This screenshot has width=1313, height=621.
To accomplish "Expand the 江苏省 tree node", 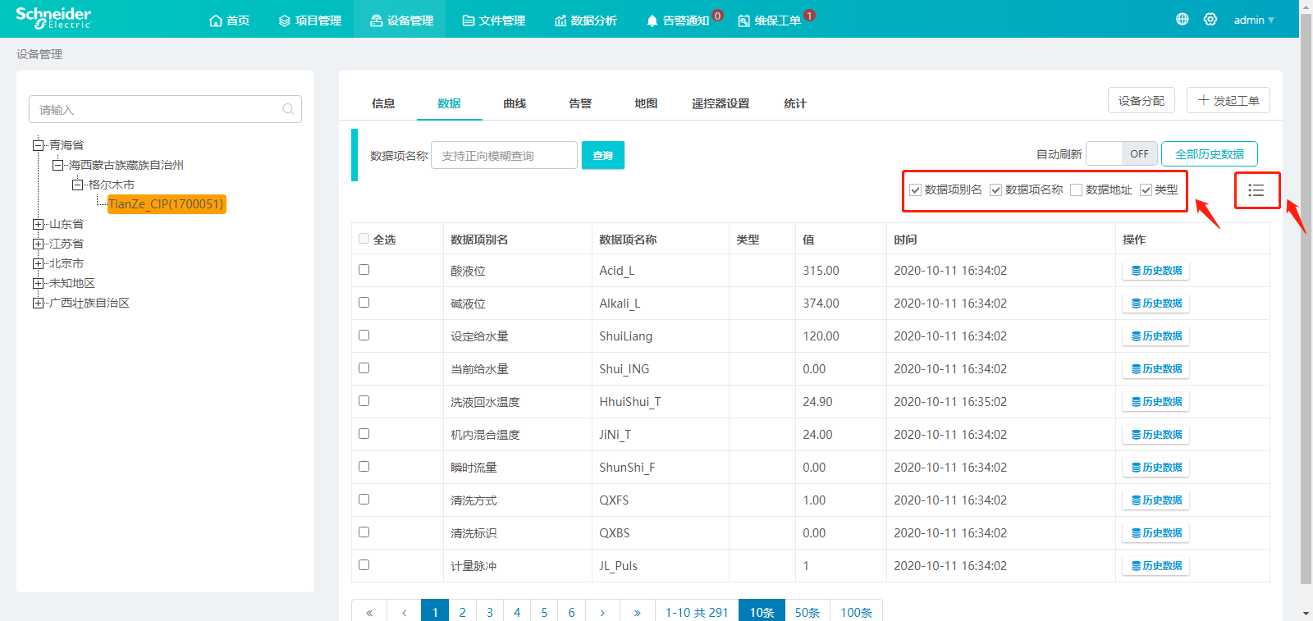I will coord(38,244).
